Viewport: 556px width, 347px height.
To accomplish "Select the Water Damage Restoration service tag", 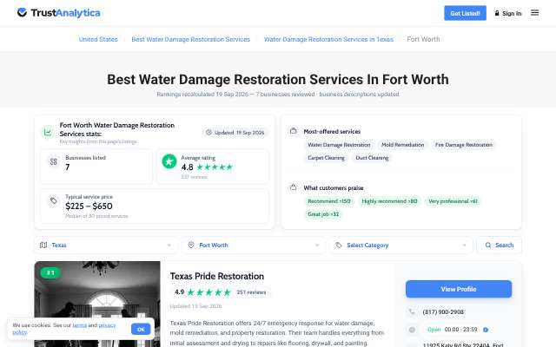I will [339, 145].
